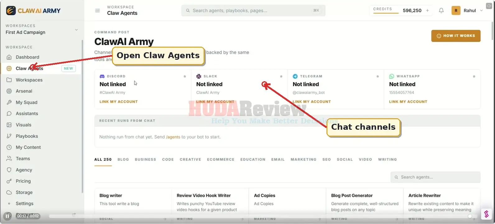The height and width of the screenshot is (224, 495).
Task: Open My Squad wrench icon
Action: (9, 102)
